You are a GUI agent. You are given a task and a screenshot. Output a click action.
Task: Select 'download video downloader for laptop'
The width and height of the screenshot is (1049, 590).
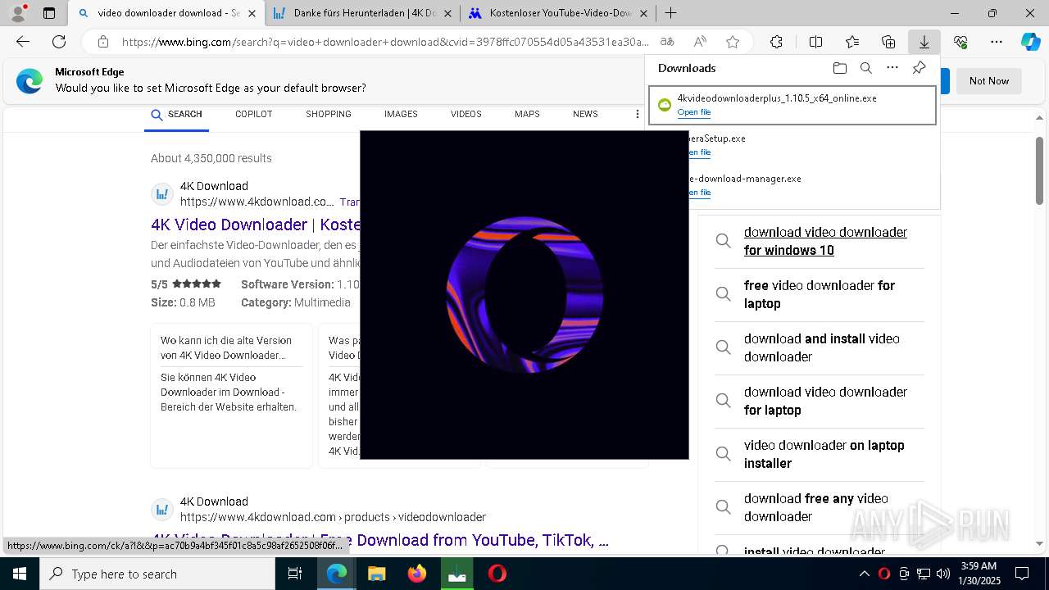[825, 401]
